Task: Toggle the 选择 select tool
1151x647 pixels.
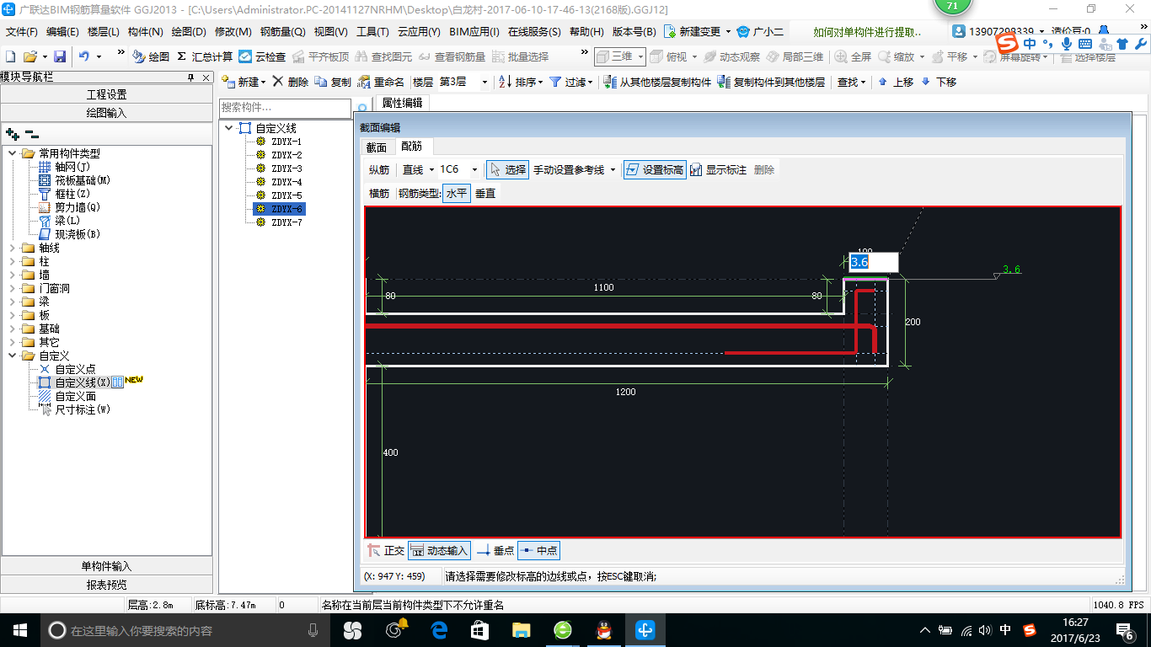Action: pos(508,169)
